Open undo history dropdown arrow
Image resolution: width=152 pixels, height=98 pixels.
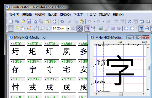pyautogui.click(x=94, y=21)
